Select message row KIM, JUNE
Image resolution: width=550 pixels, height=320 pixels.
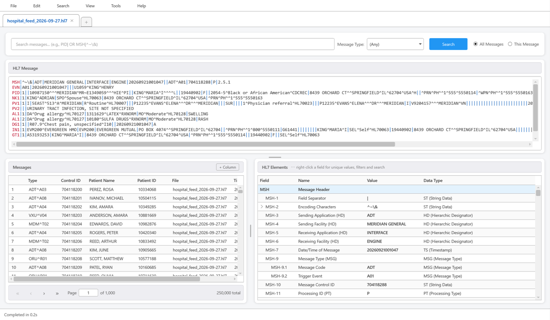tap(122, 250)
